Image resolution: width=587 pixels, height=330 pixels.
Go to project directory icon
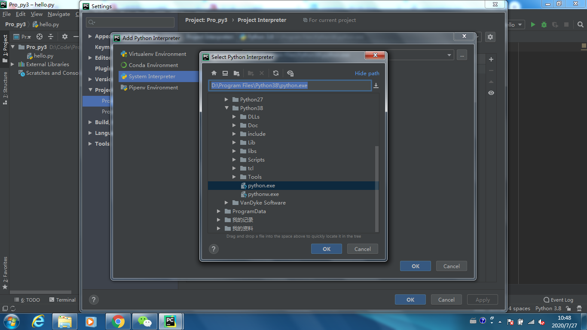pyautogui.click(x=236, y=73)
